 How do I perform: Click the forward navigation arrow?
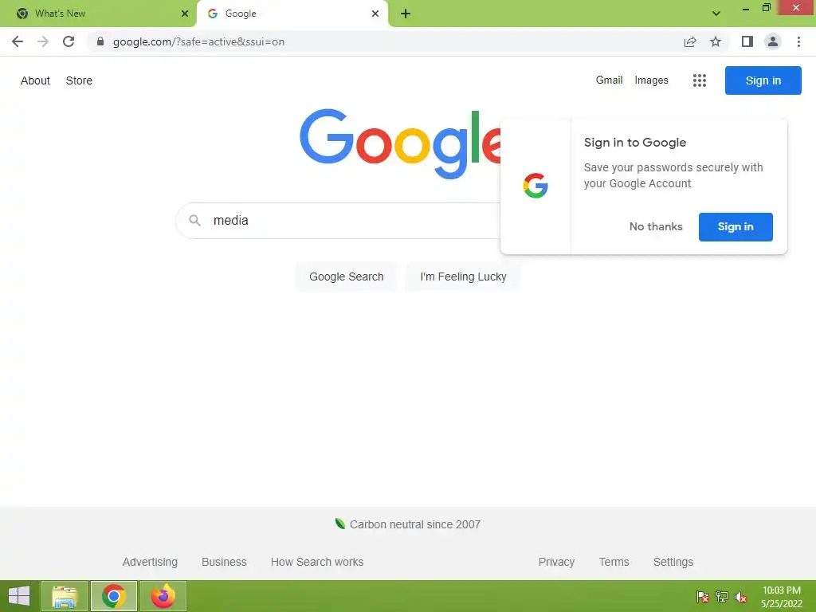coord(43,41)
